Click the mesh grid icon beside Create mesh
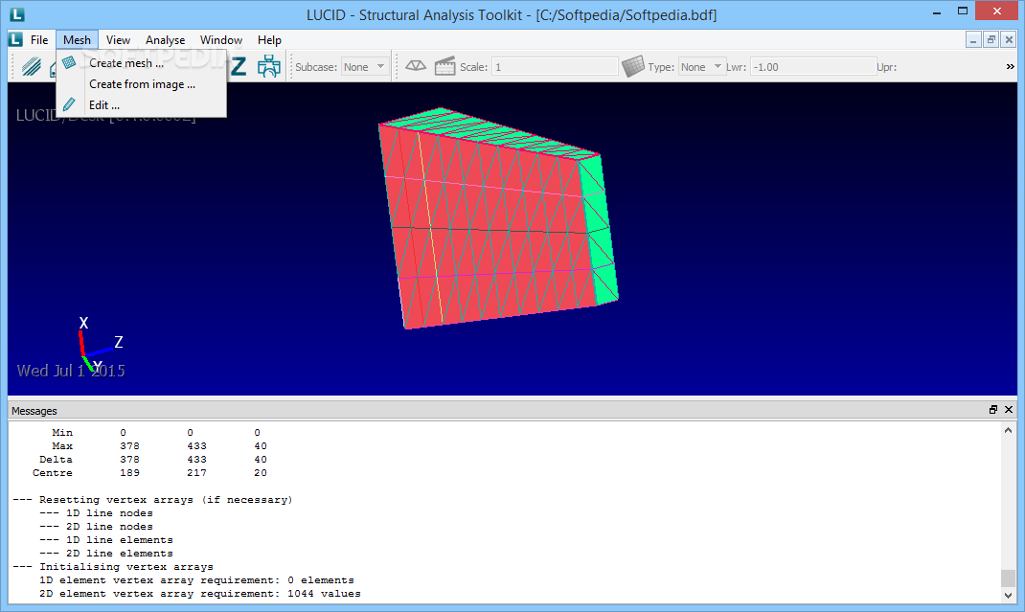Image resolution: width=1025 pixels, height=612 pixels. (x=69, y=63)
